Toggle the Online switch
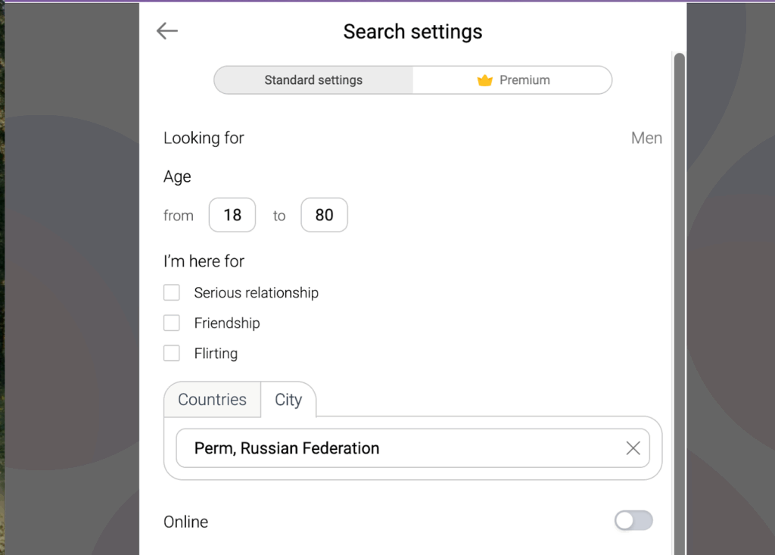The image size is (775, 555). coord(633,521)
